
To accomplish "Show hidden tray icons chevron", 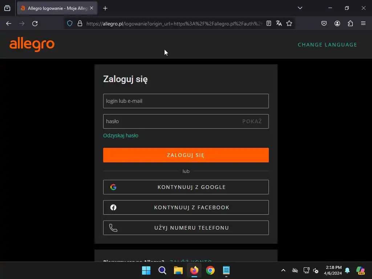I will coord(283,270).
